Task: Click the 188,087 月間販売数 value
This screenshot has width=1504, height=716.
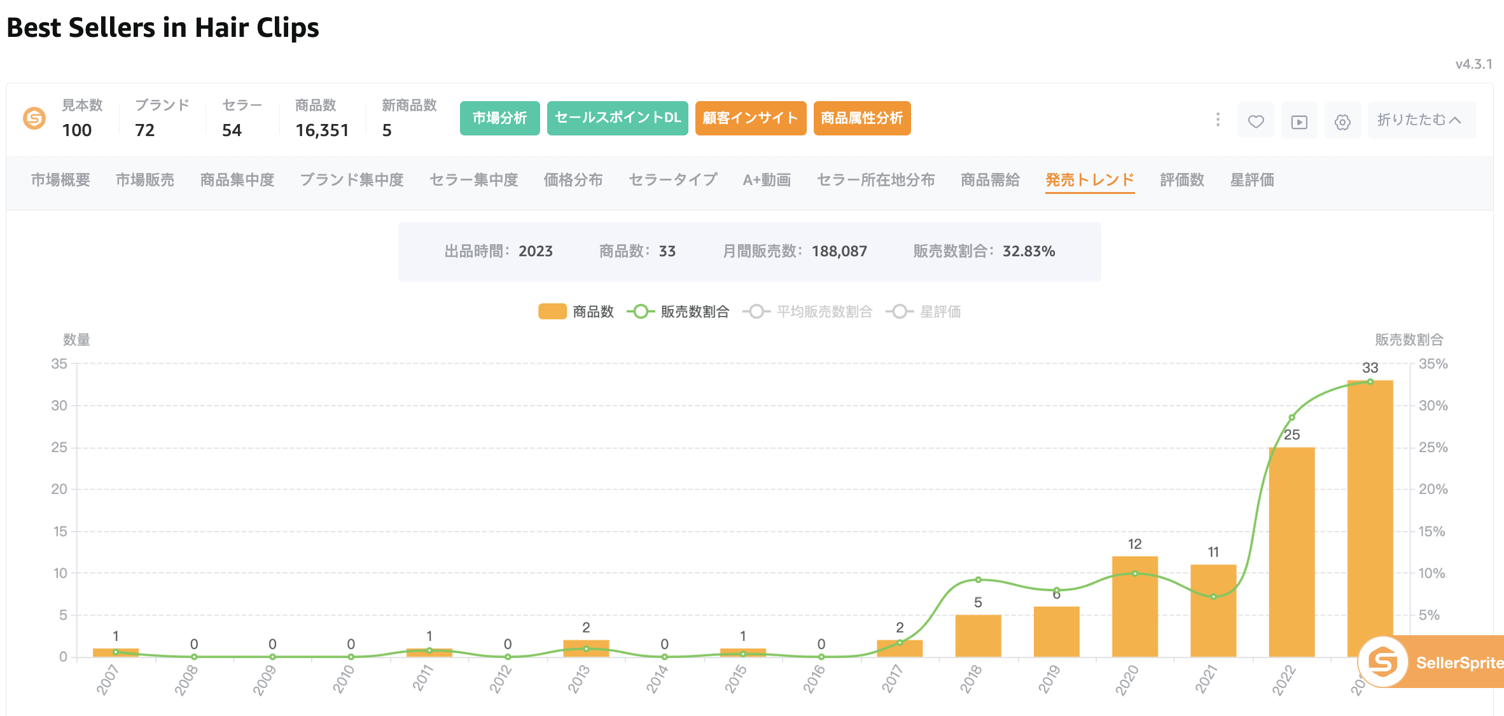Action: (x=839, y=251)
